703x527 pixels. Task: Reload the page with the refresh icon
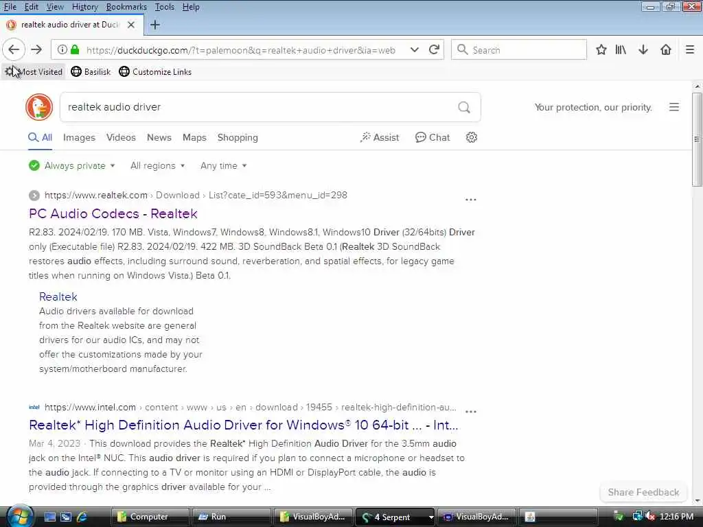click(x=434, y=49)
